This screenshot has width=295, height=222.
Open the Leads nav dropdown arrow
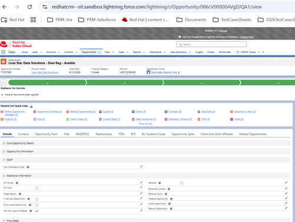pyautogui.click(x=41, y=52)
